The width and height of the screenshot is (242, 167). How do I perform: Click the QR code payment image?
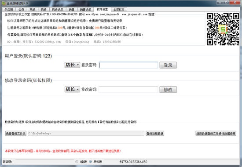tap(223, 29)
